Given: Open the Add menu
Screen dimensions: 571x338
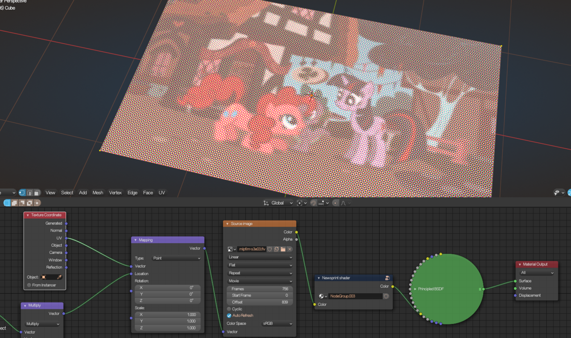Looking at the screenshot, I should pos(83,193).
